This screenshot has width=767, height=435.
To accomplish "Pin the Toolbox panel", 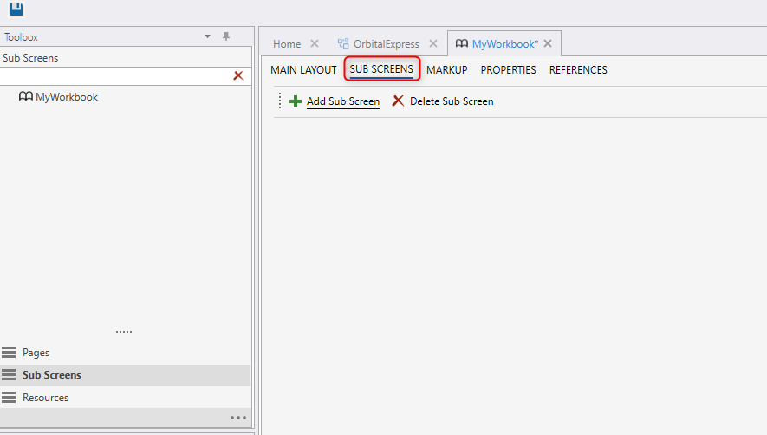I will pyautogui.click(x=226, y=36).
